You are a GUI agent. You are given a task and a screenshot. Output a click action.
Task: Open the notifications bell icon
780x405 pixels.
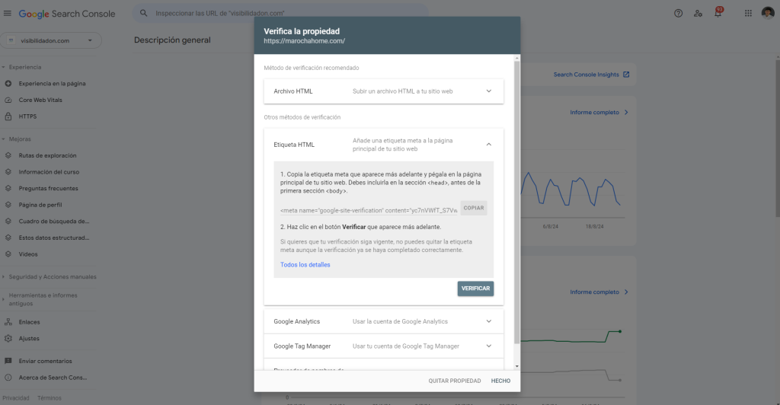(x=718, y=14)
